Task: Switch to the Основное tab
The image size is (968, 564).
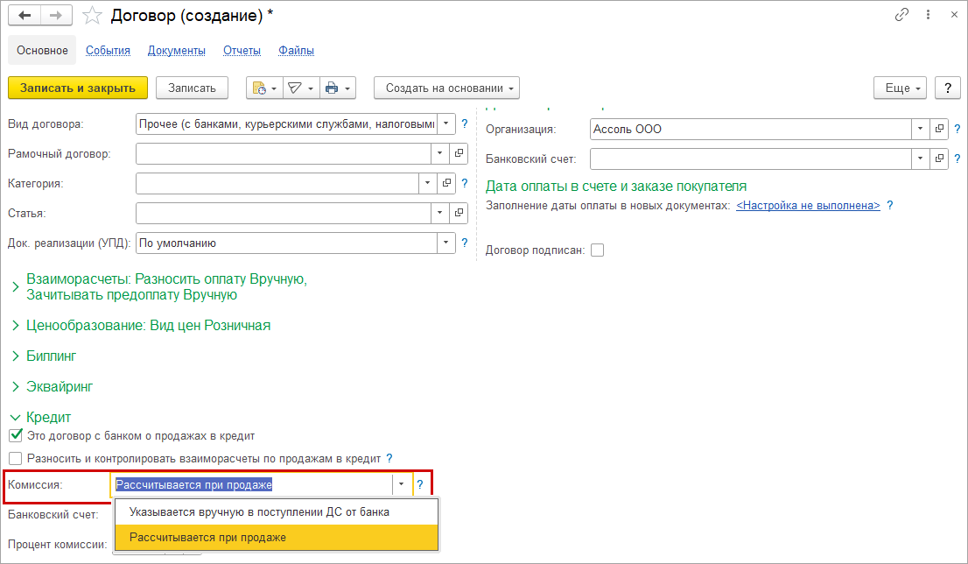Action: click(42, 50)
